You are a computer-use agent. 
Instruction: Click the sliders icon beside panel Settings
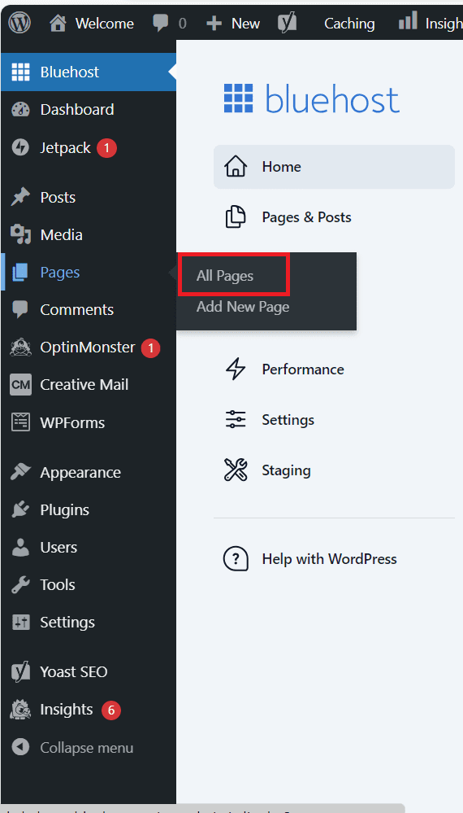[x=236, y=419]
